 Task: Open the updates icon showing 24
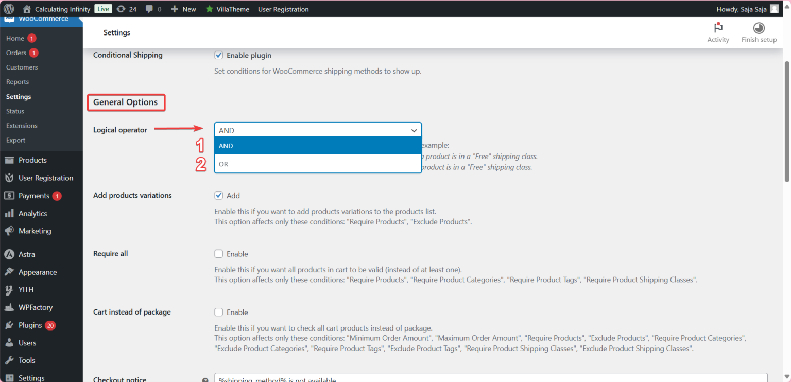121,9
